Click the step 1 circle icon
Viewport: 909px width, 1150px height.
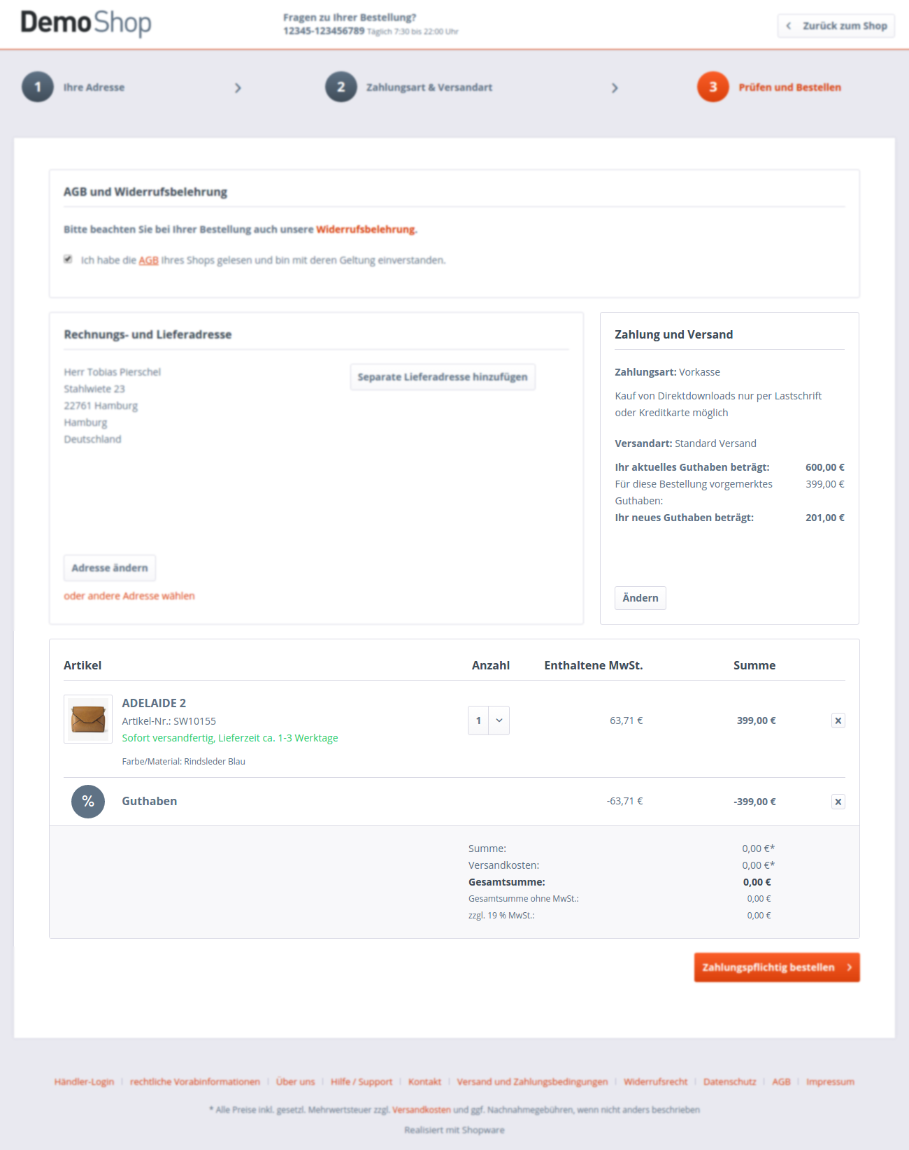38,87
